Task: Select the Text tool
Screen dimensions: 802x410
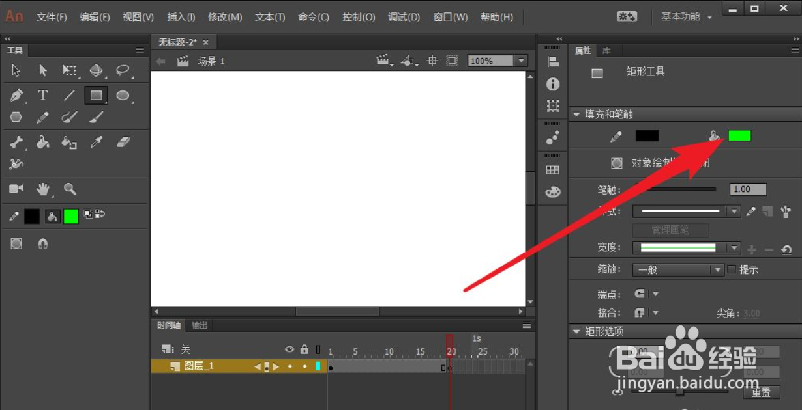Action: 43,95
